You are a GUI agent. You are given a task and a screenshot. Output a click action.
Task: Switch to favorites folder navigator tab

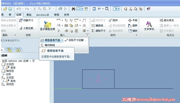[18, 50]
